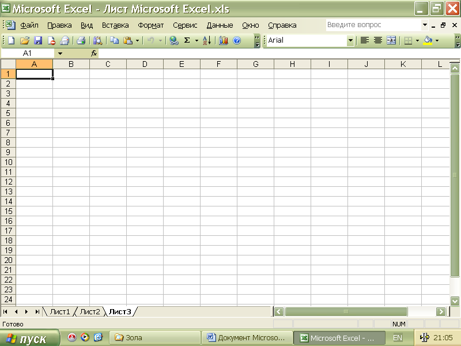Switch to the Лист1 sheet tab
Screen dimensions: 461x346
pos(60,311)
